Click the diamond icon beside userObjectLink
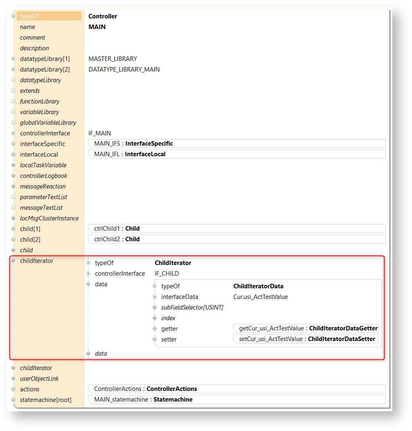Image resolution: width=412 pixels, height=431 pixels. [x=14, y=379]
